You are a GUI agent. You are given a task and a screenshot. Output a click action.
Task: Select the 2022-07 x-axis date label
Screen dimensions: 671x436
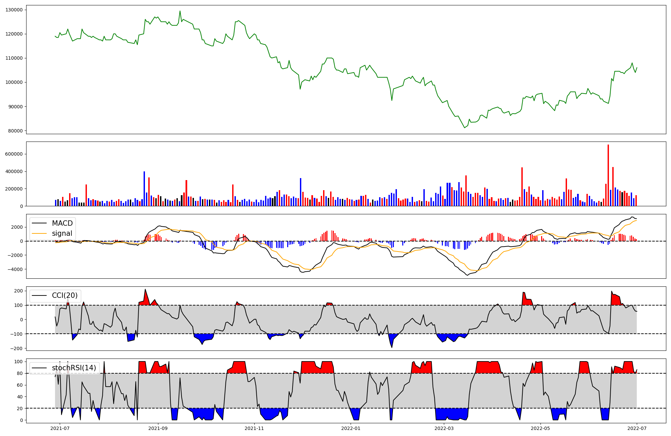[x=637, y=428]
